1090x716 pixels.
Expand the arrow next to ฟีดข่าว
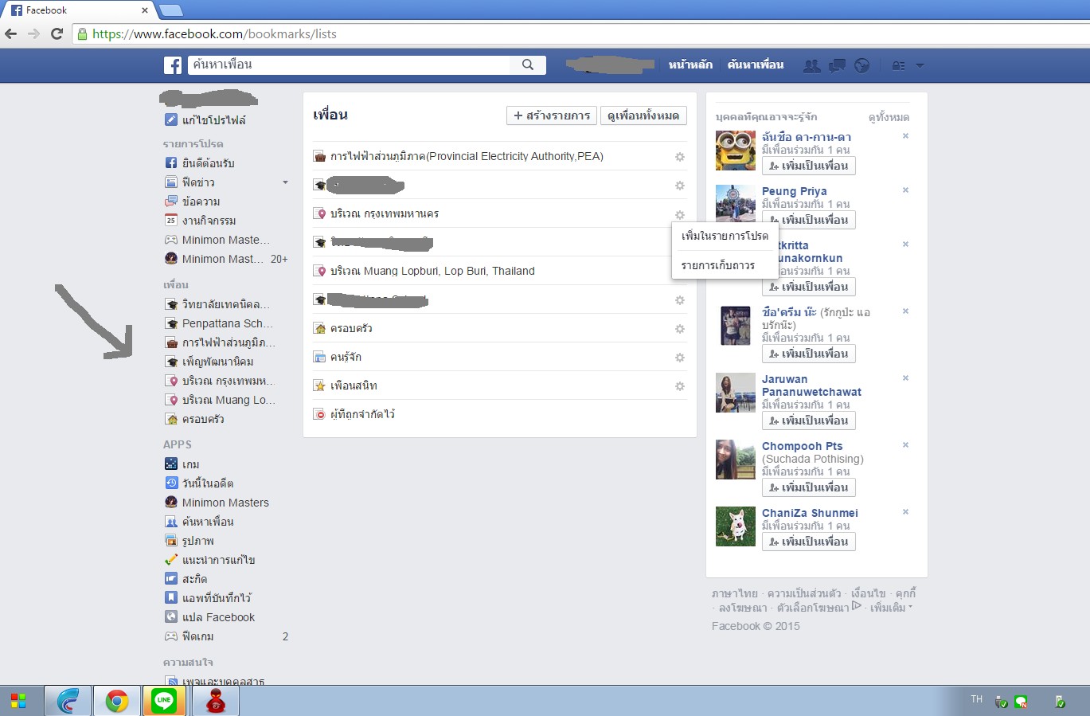click(285, 182)
